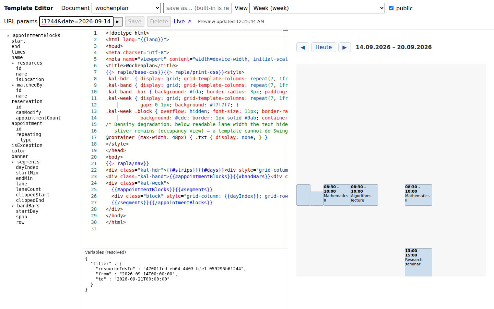Run the URL params with the play button
The image size is (494, 309).
[x=118, y=22]
